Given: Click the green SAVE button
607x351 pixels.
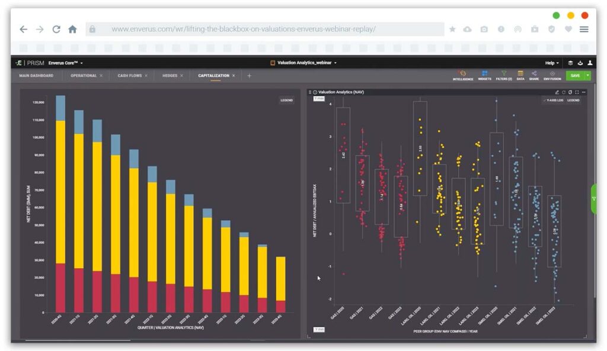Looking at the screenshot, I should [x=574, y=75].
